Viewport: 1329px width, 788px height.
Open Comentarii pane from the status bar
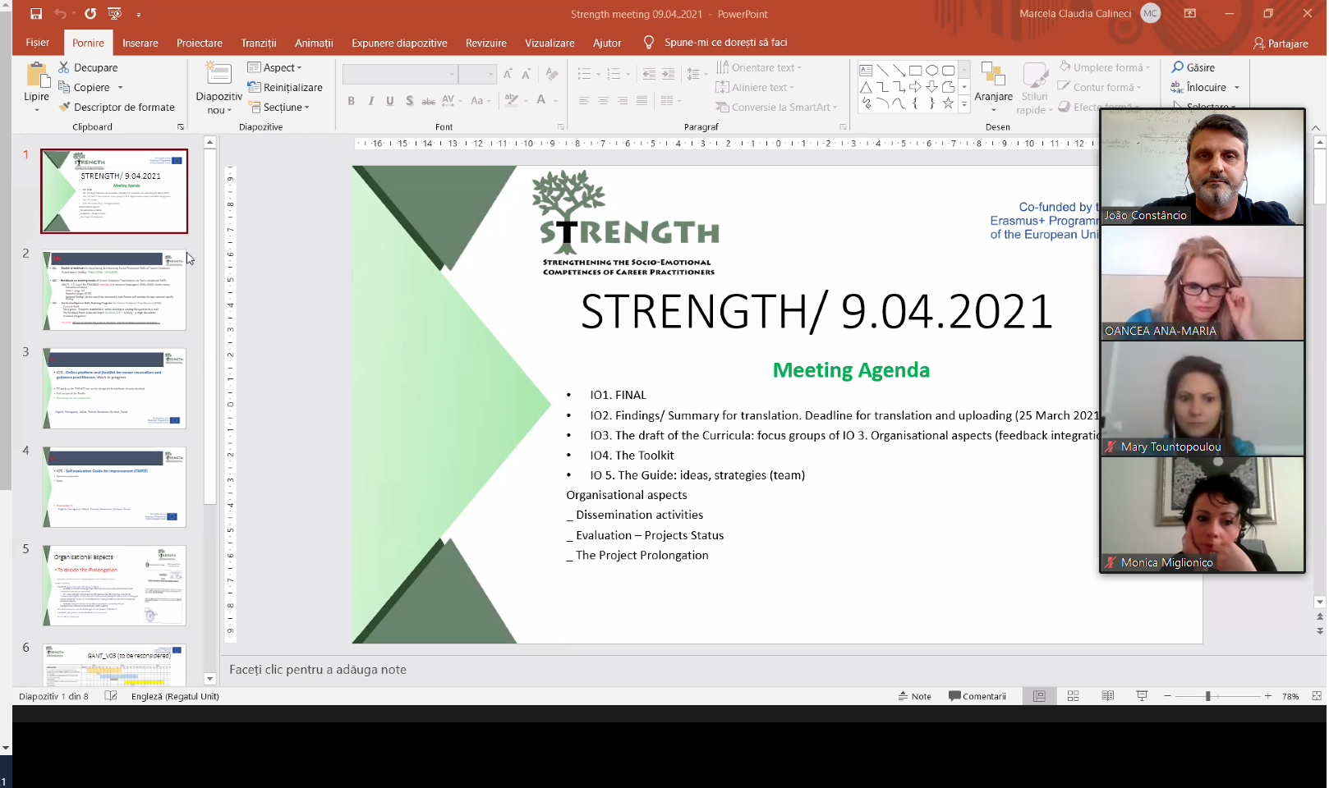(x=979, y=696)
